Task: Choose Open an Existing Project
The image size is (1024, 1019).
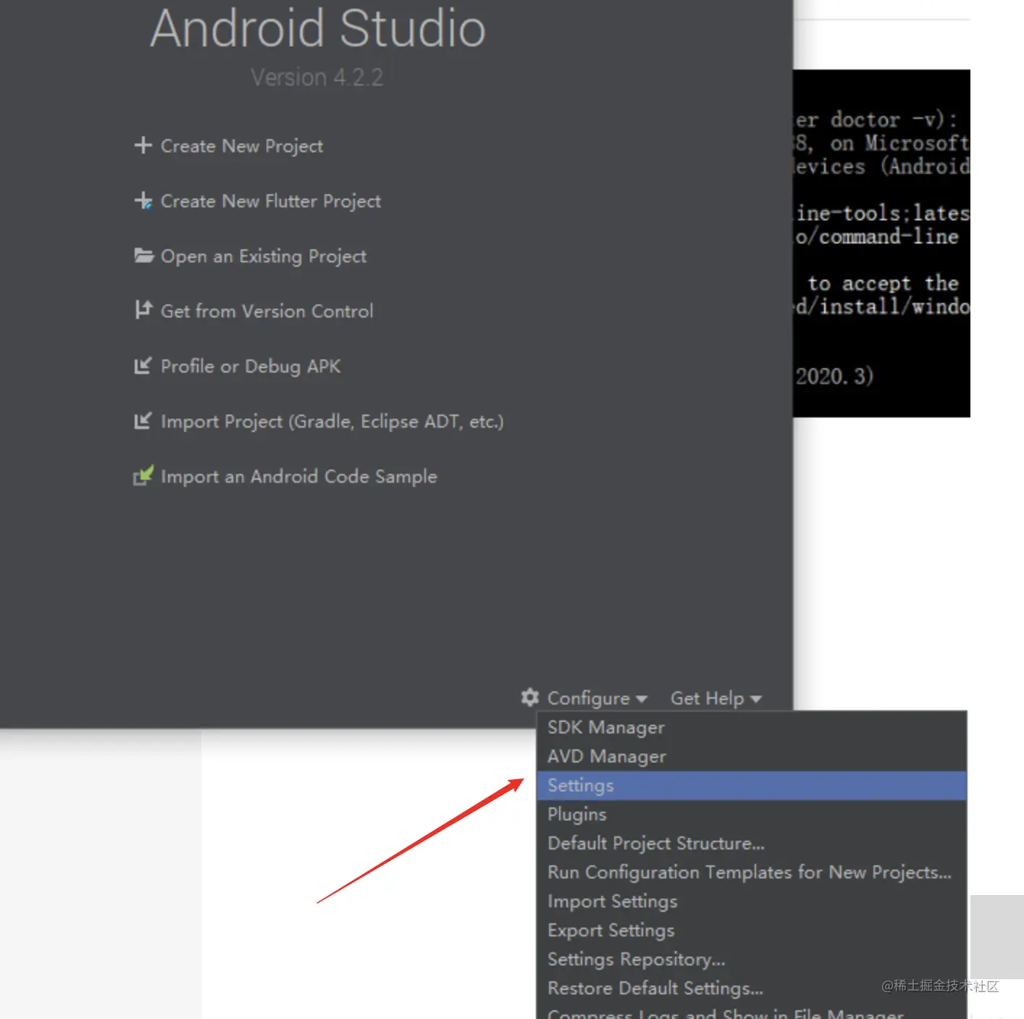Action: 264,256
